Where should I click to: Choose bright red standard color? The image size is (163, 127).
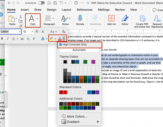[65, 92]
